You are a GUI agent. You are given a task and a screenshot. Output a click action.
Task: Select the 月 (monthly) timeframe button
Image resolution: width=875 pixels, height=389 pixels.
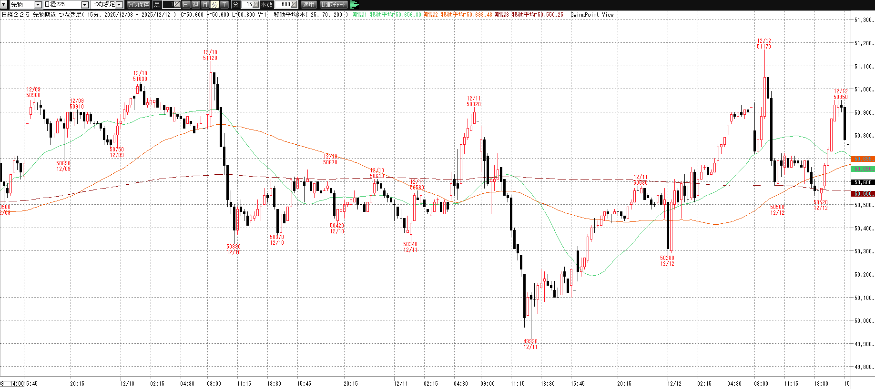pos(205,5)
